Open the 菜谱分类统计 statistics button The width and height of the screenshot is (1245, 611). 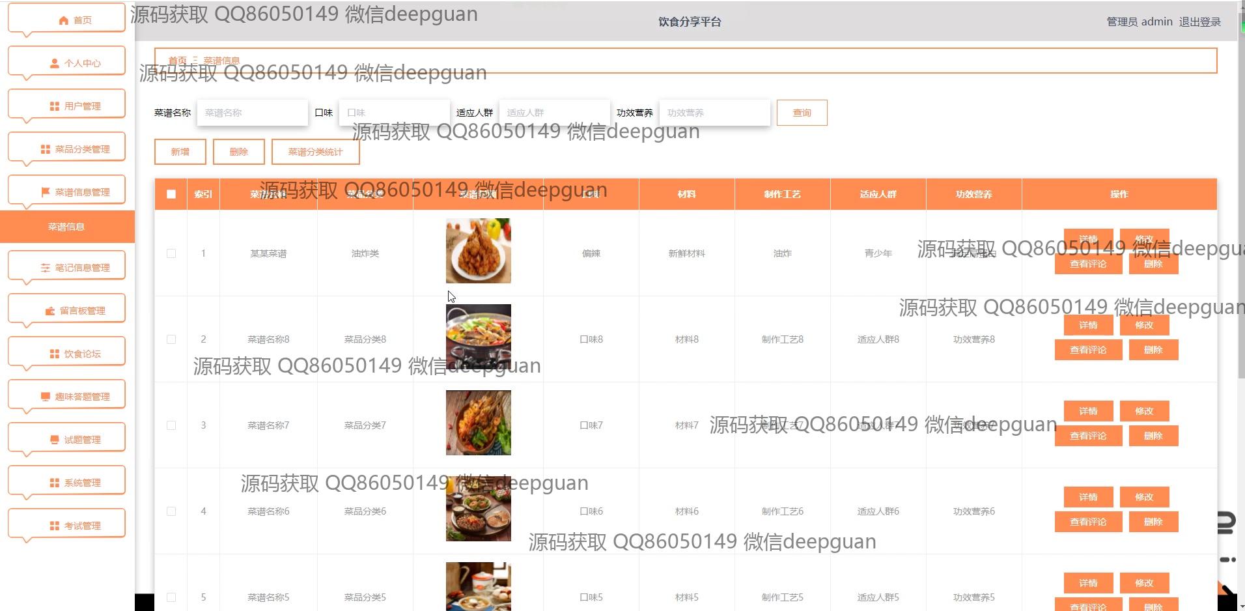click(316, 152)
